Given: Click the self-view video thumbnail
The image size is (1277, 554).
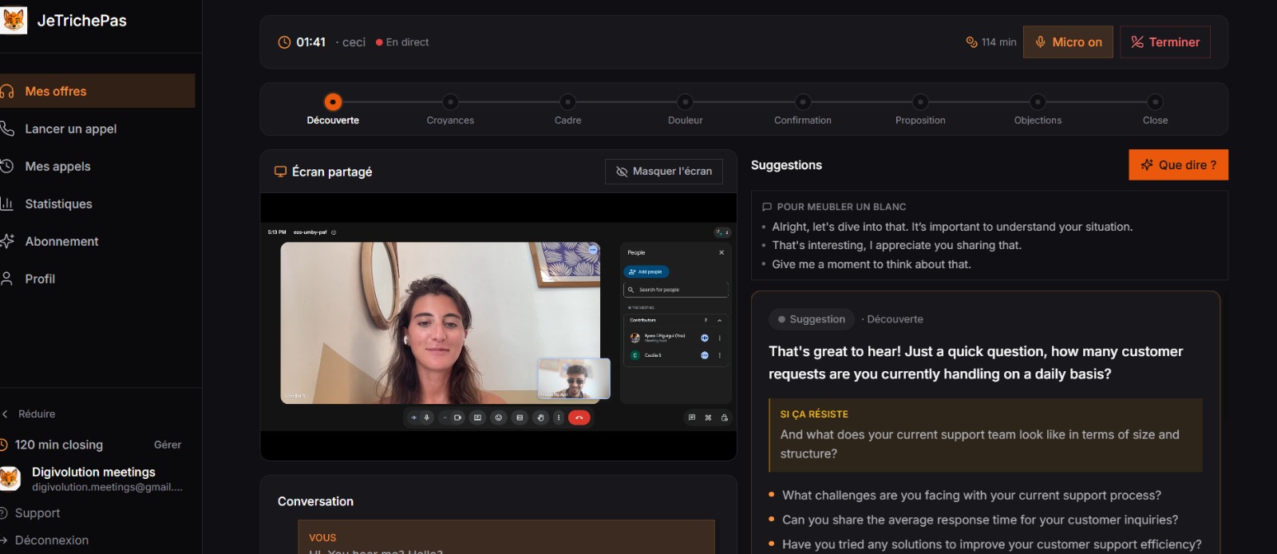Looking at the screenshot, I should [x=574, y=378].
